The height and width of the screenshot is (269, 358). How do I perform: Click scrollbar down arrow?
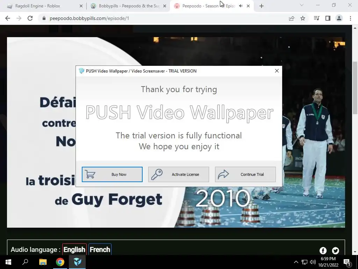pos(355,252)
